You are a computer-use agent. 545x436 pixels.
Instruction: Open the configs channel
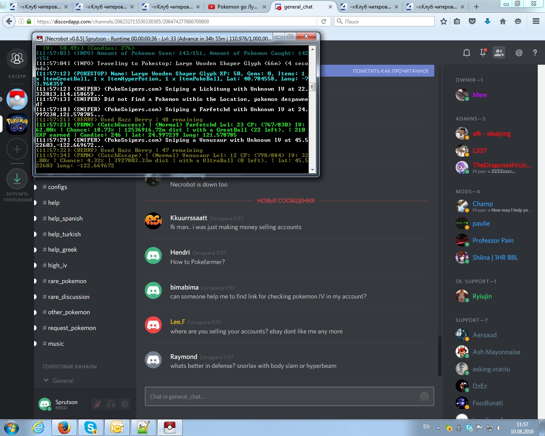point(57,187)
